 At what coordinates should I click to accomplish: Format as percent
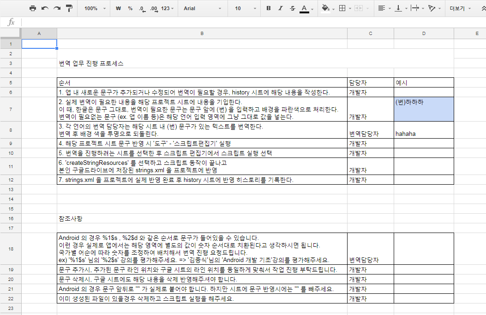[130, 8]
